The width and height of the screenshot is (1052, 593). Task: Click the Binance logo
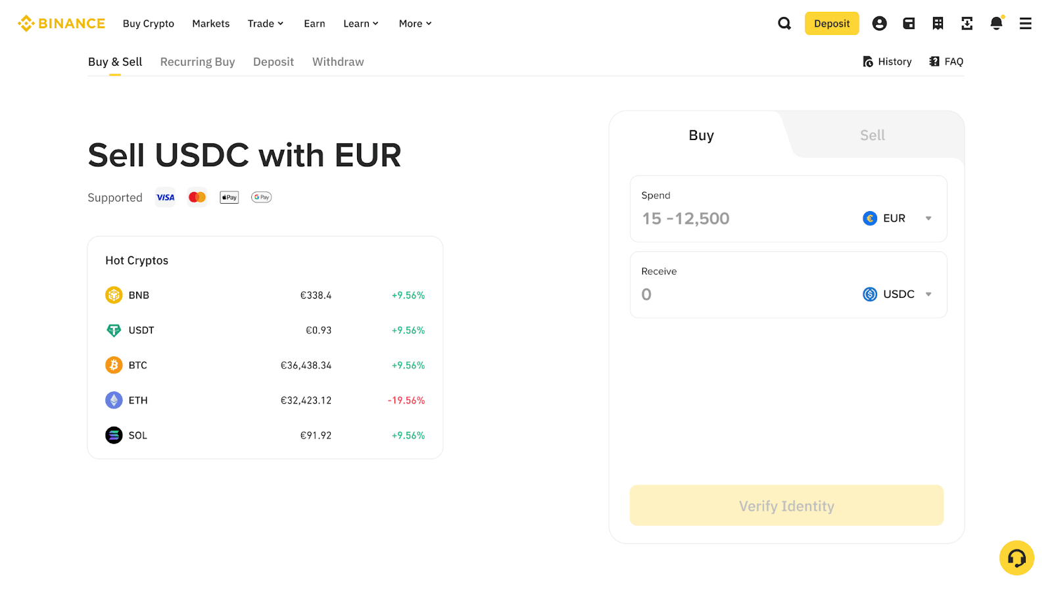(x=61, y=24)
